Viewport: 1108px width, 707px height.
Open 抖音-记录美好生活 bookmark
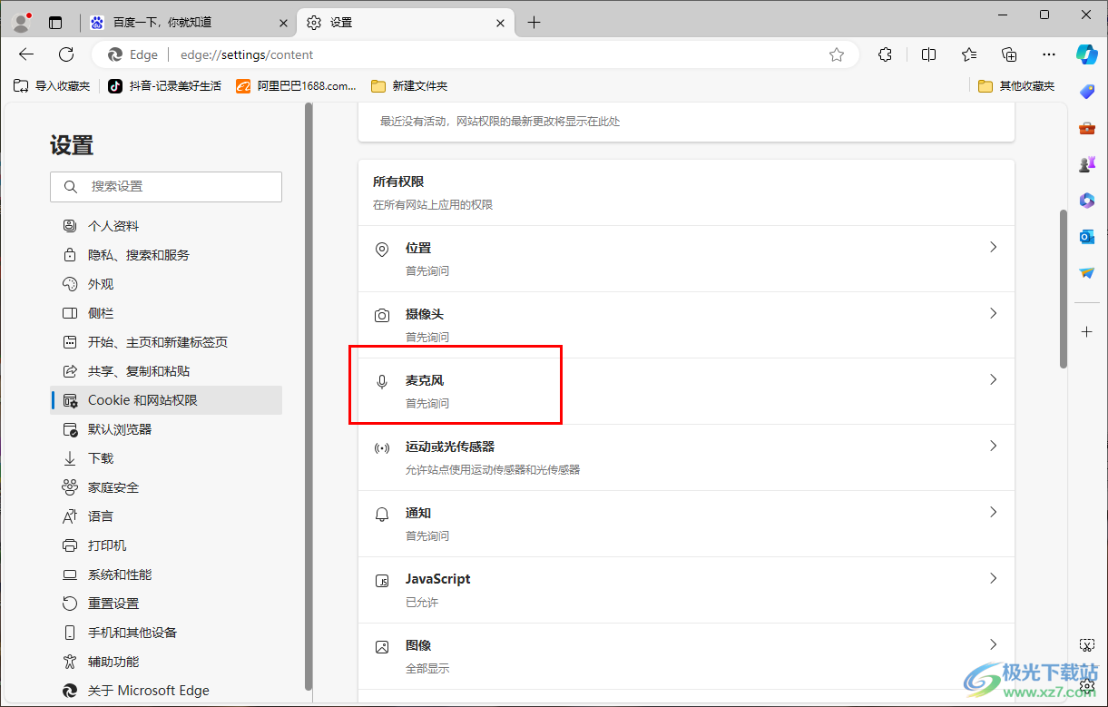164,86
